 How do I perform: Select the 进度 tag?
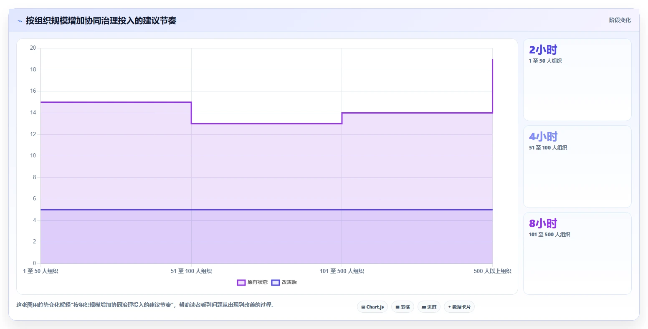point(429,307)
